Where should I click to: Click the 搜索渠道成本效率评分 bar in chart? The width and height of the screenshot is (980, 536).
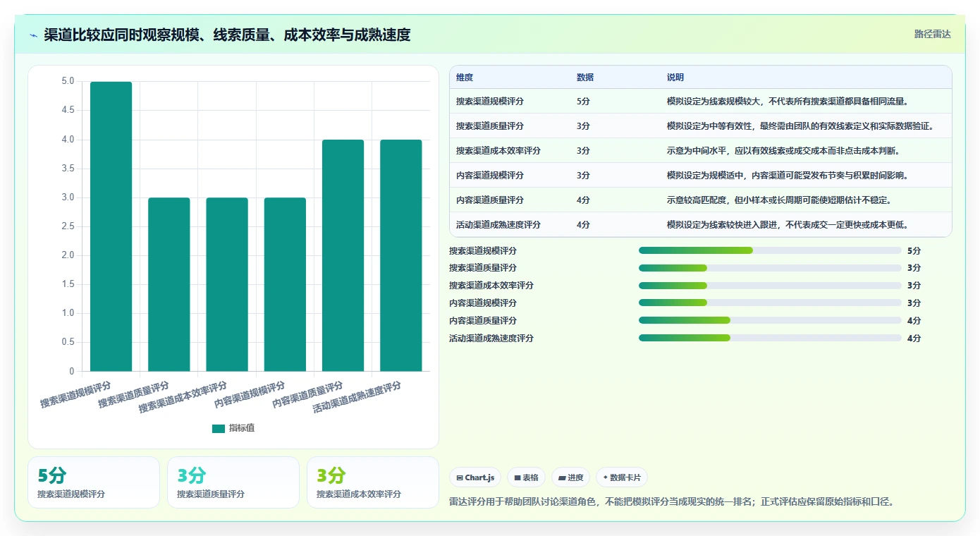227,284
